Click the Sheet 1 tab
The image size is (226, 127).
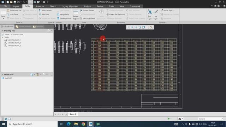pos(73,114)
